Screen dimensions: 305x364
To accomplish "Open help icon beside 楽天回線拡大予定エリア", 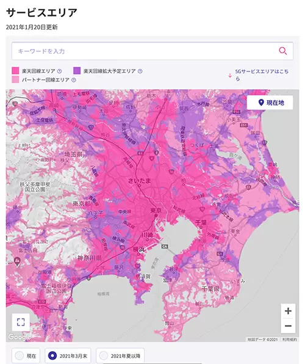I will click(140, 71).
